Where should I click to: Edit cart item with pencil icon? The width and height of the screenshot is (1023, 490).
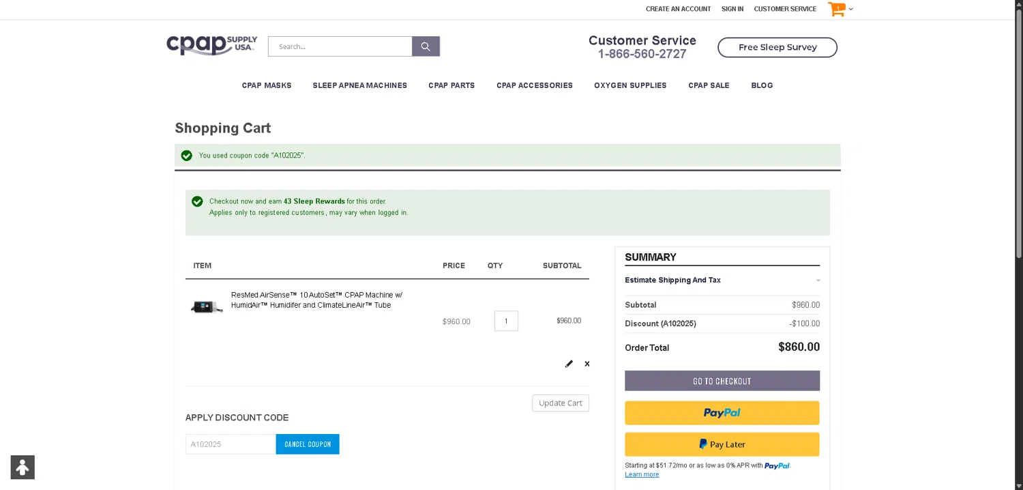coord(569,364)
